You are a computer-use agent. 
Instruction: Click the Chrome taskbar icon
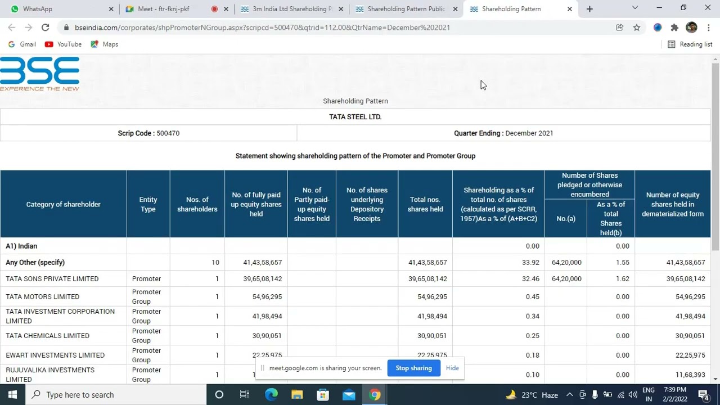tap(375, 395)
